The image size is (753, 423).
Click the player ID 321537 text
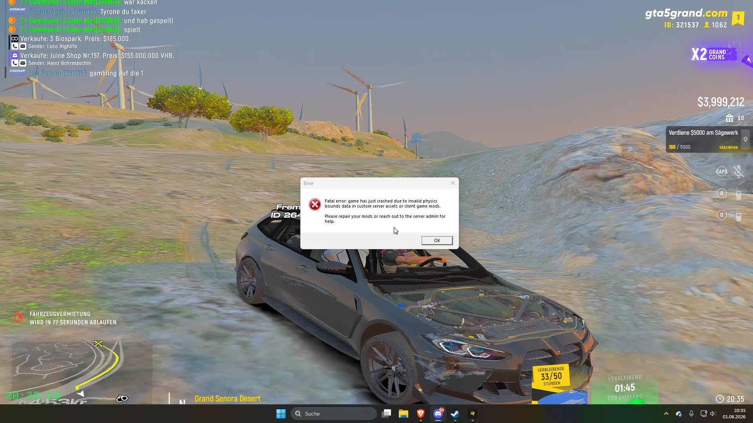(x=682, y=25)
